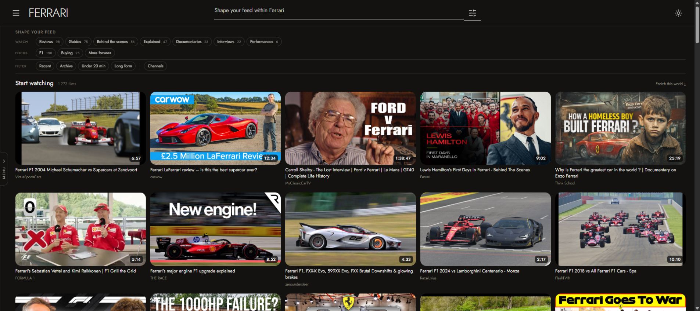Click the FERRARI logo
The height and width of the screenshot is (311, 700).
coord(49,13)
